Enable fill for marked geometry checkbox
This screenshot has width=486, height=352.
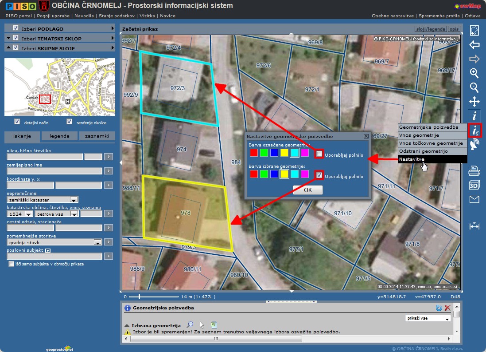tap(319, 154)
